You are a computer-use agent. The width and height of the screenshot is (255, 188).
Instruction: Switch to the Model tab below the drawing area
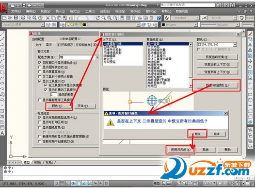coord(27,162)
